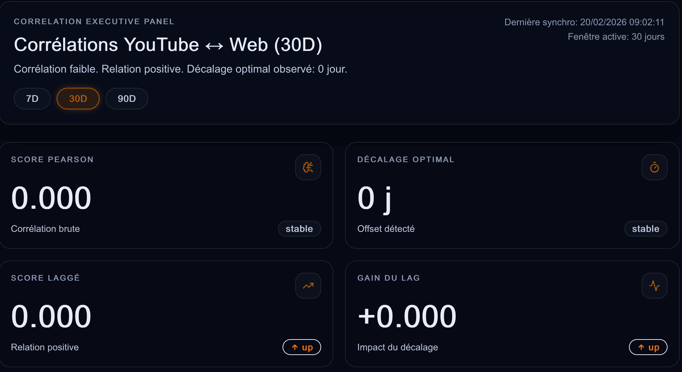Click the stable badge in Décalage Optimal card

pyautogui.click(x=646, y=229)
